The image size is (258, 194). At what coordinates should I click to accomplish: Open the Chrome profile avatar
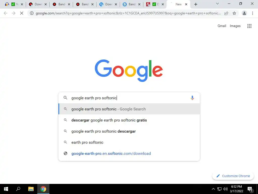click(244, 13)
